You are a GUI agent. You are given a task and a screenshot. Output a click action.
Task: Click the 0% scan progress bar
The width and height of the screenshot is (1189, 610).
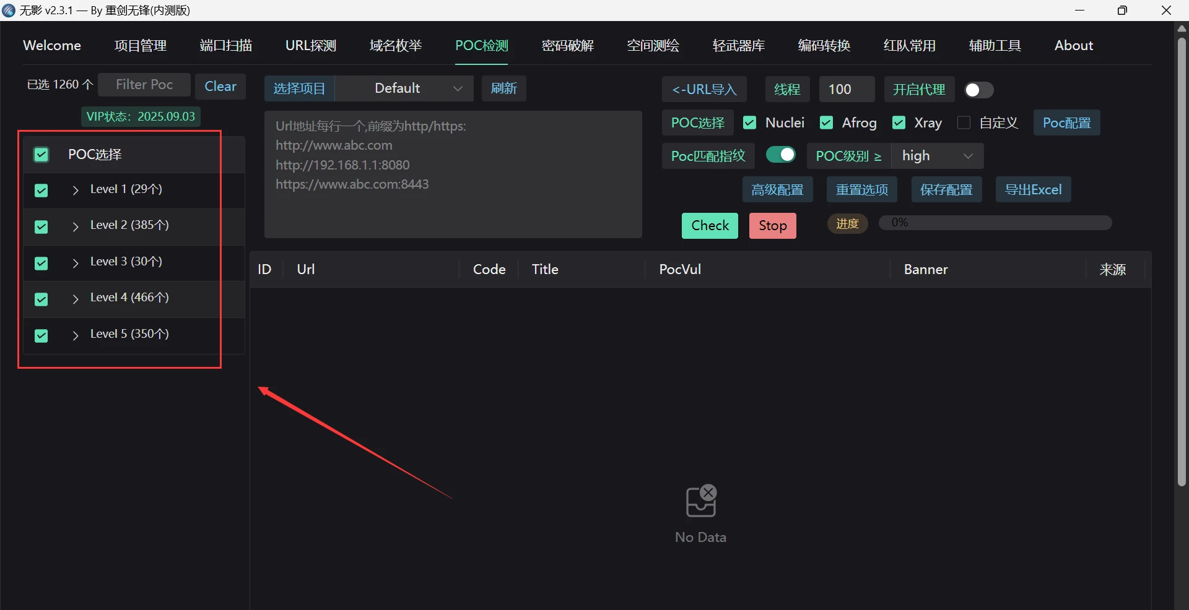(x=995, y=223)
